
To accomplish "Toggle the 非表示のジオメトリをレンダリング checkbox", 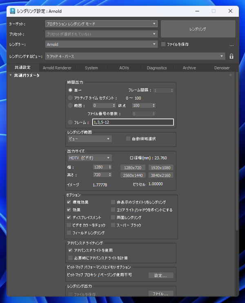I will [113, 202].
